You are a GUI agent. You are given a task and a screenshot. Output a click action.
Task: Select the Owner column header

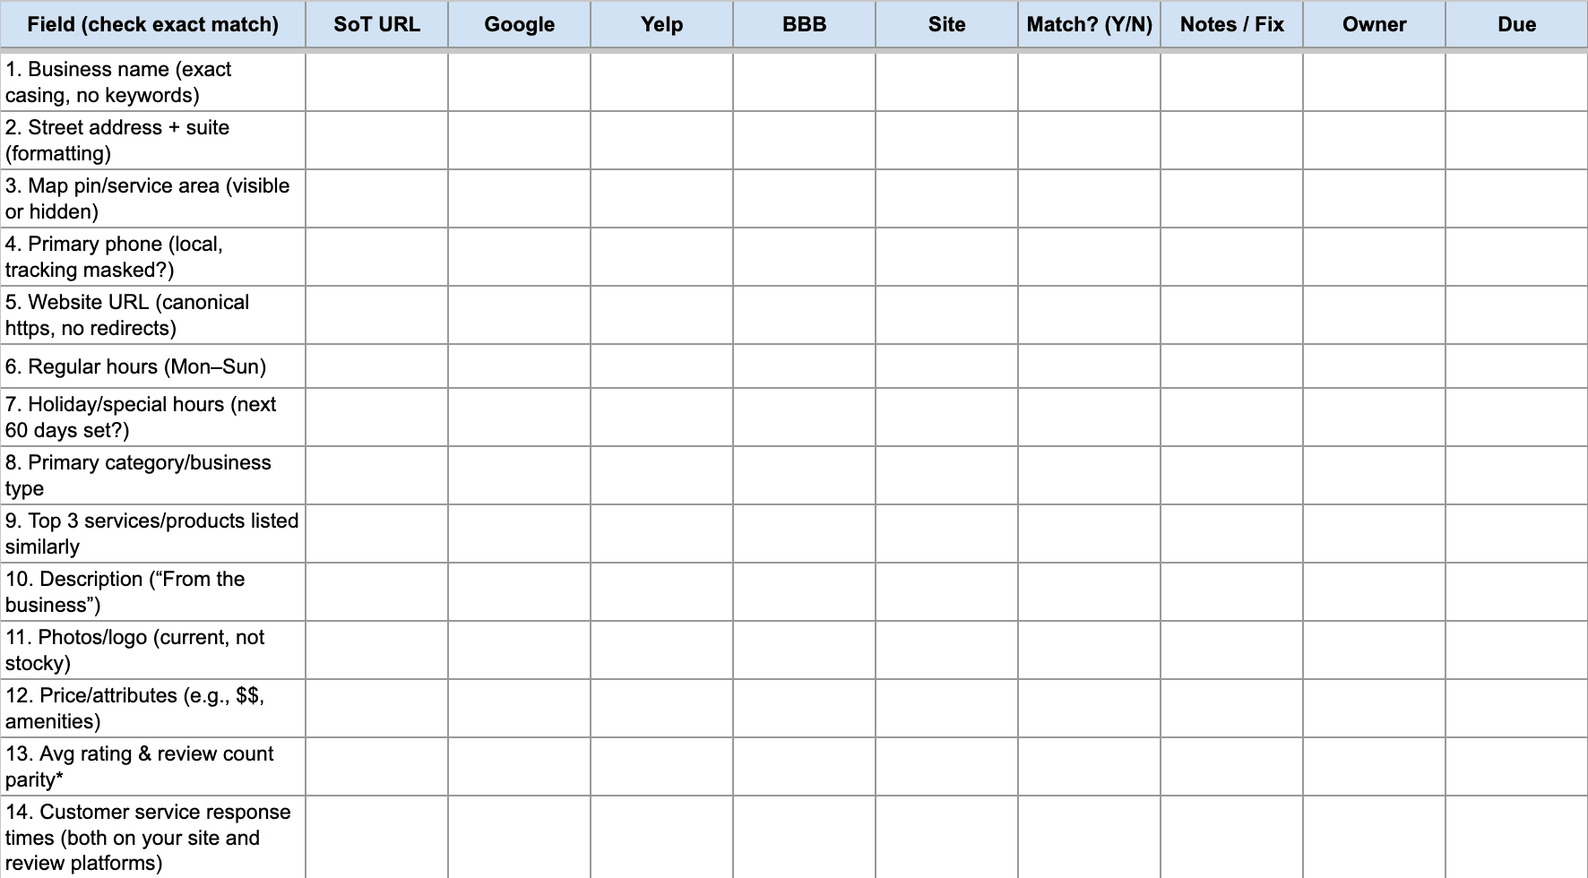(1374, 24)
